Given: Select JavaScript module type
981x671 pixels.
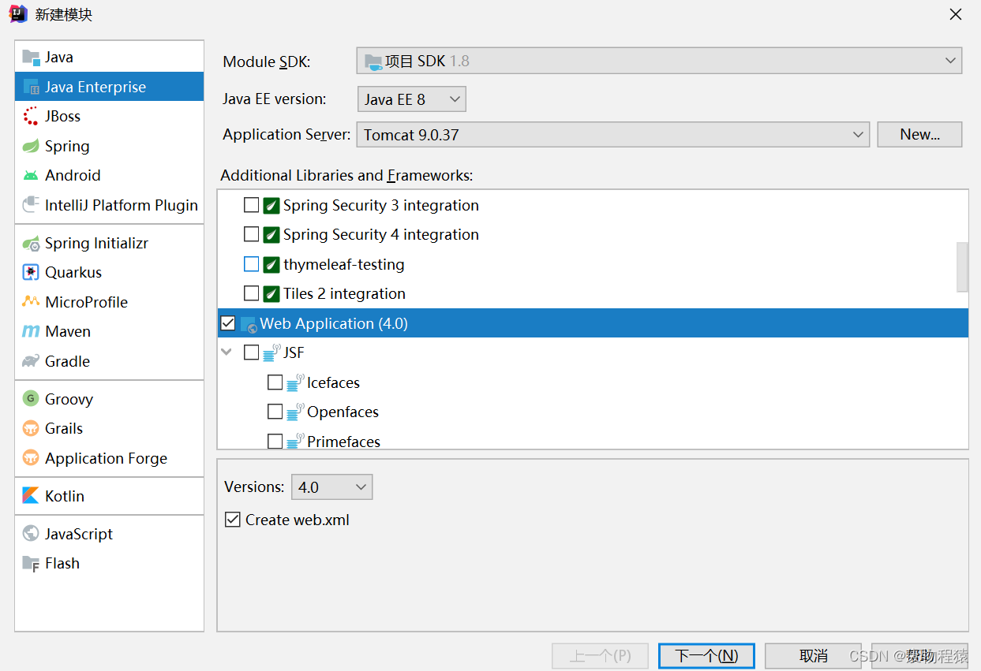Looking at the screenshot, I should (109, 534).
